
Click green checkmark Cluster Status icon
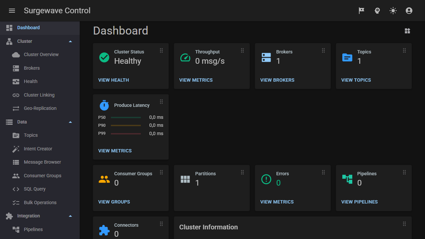coord(104,57)
